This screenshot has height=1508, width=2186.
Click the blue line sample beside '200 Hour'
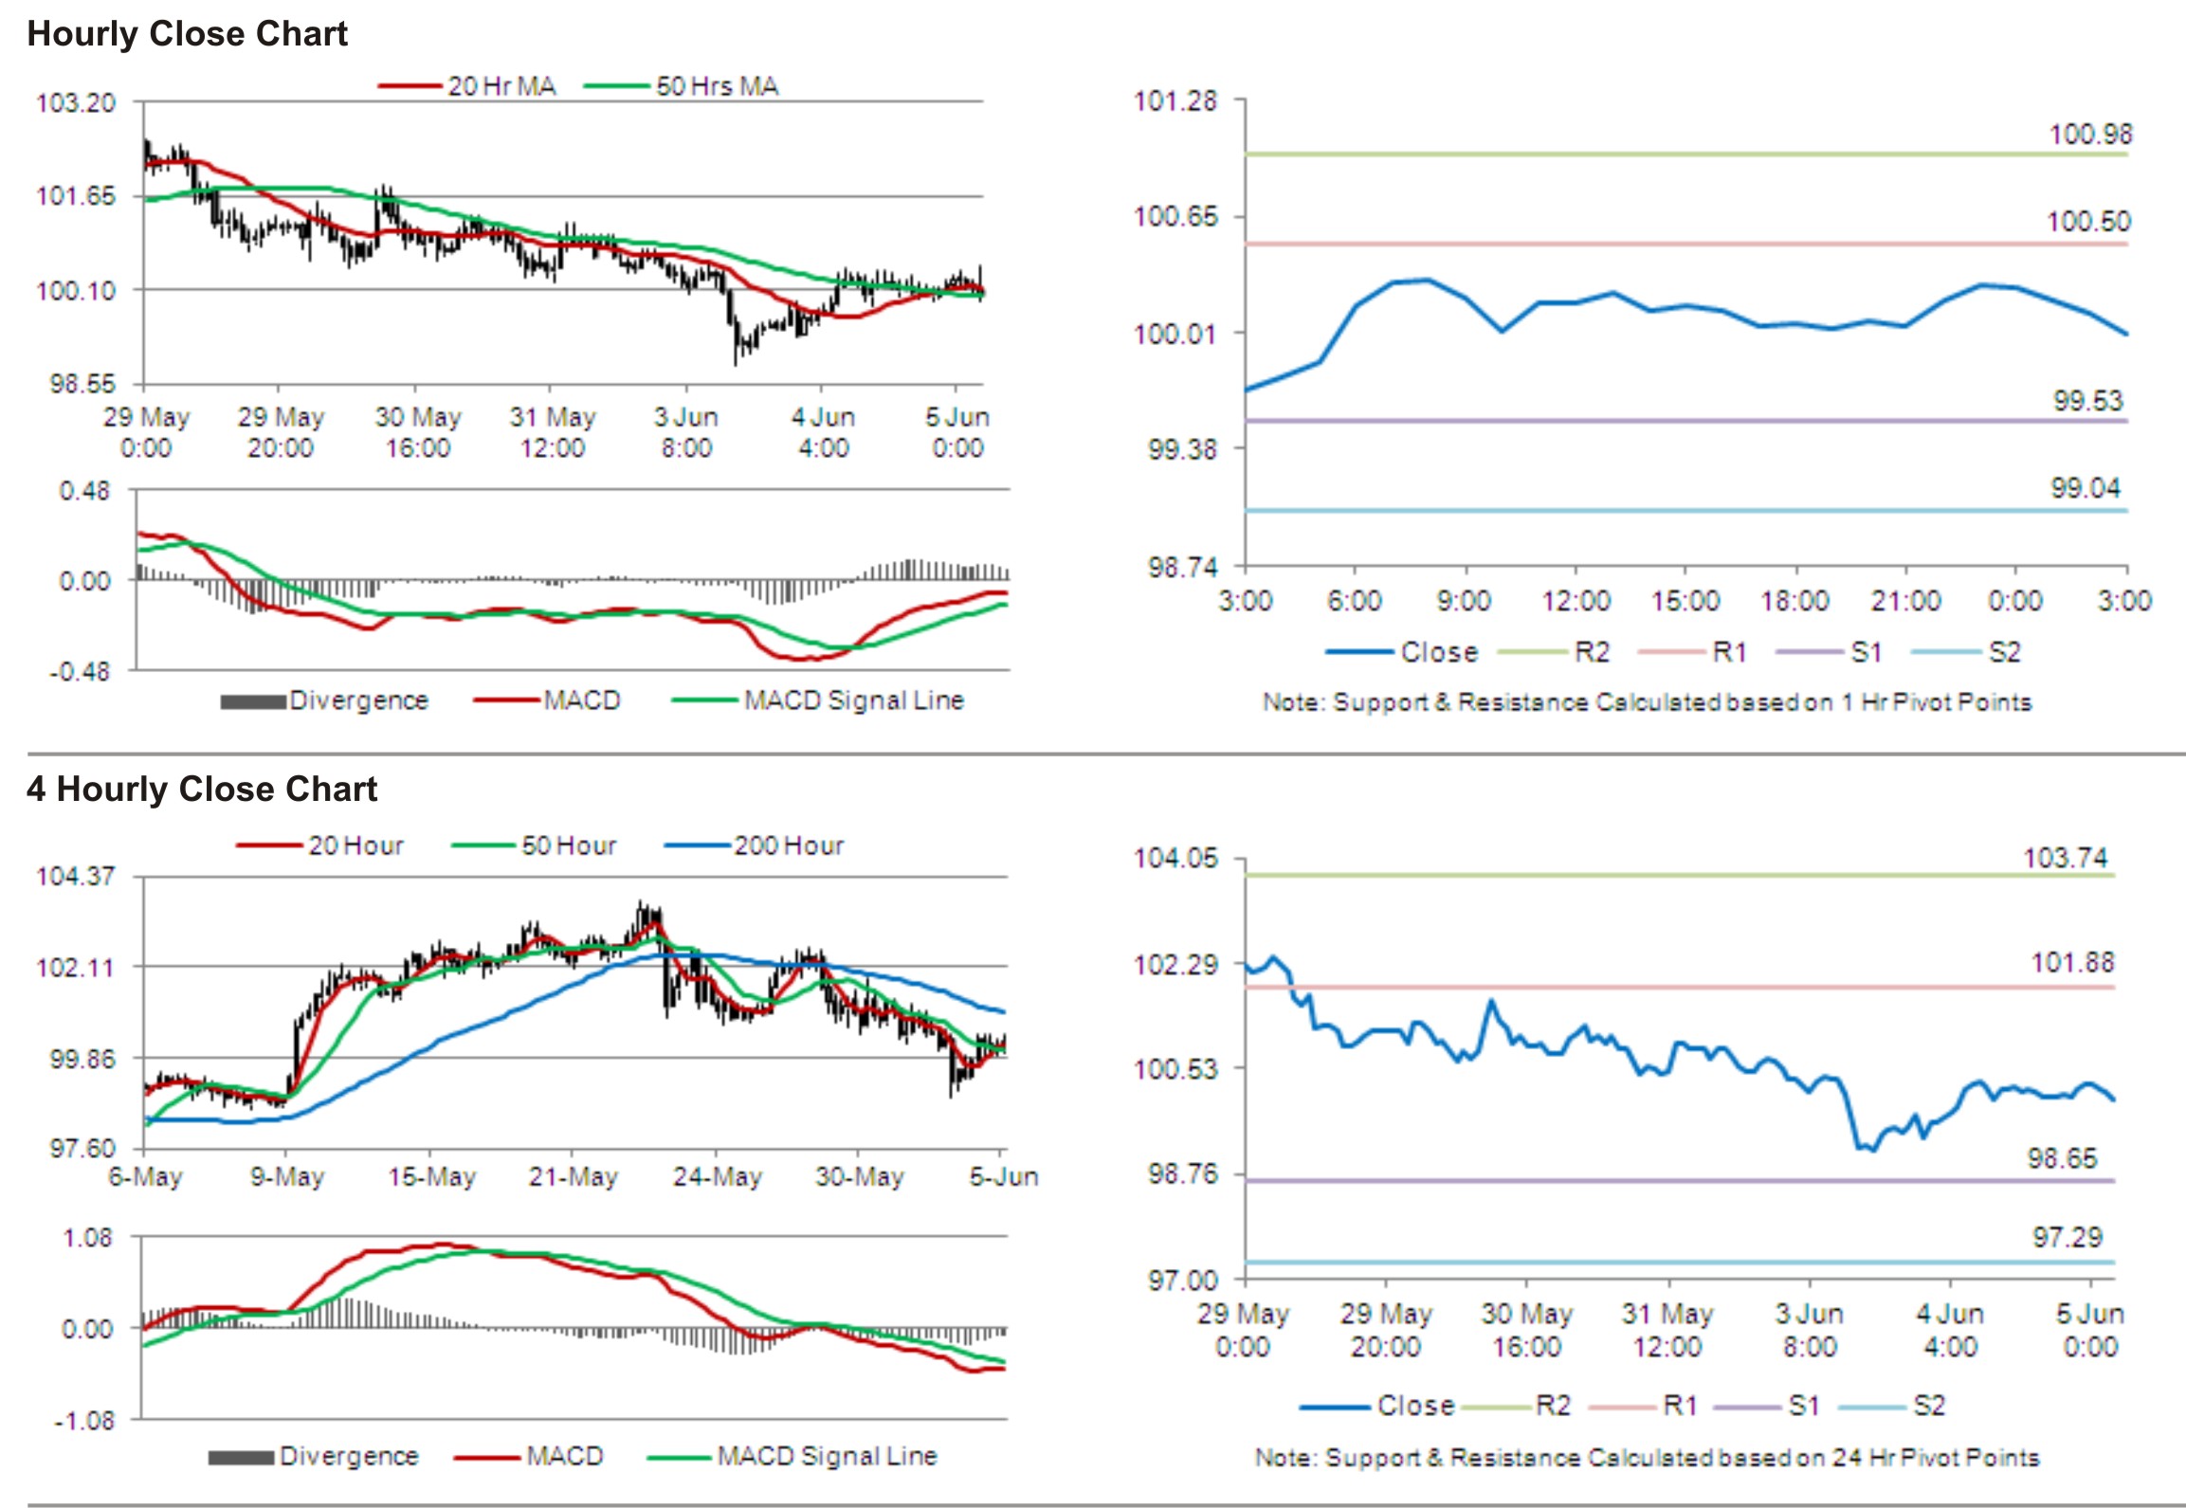tap(698, 845)
